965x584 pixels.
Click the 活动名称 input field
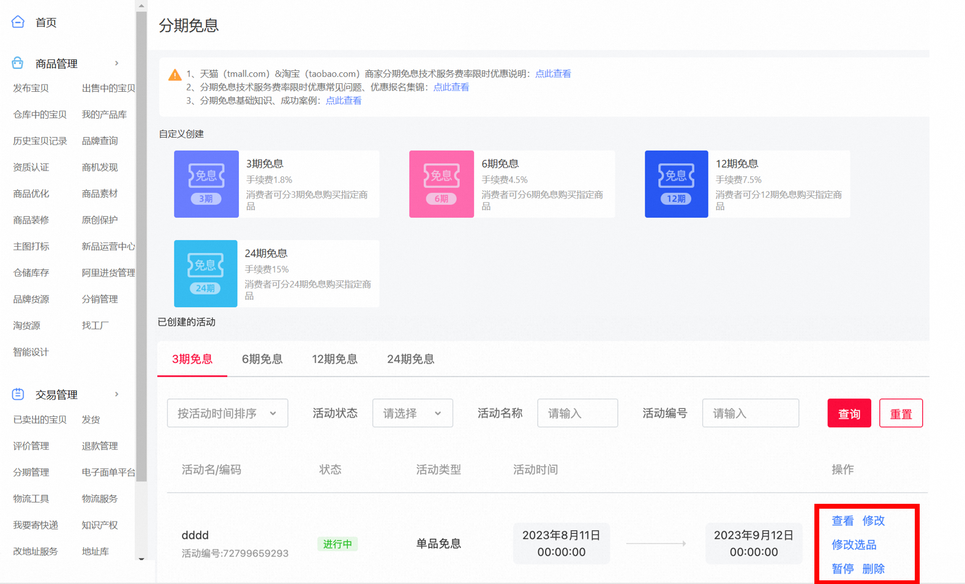(577, 413)
